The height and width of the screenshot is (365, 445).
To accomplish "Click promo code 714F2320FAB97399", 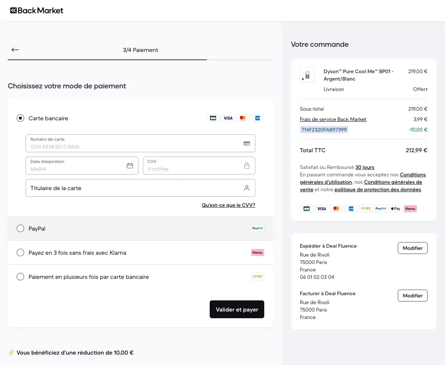I will pyautogui.click(x=324, y=130).
